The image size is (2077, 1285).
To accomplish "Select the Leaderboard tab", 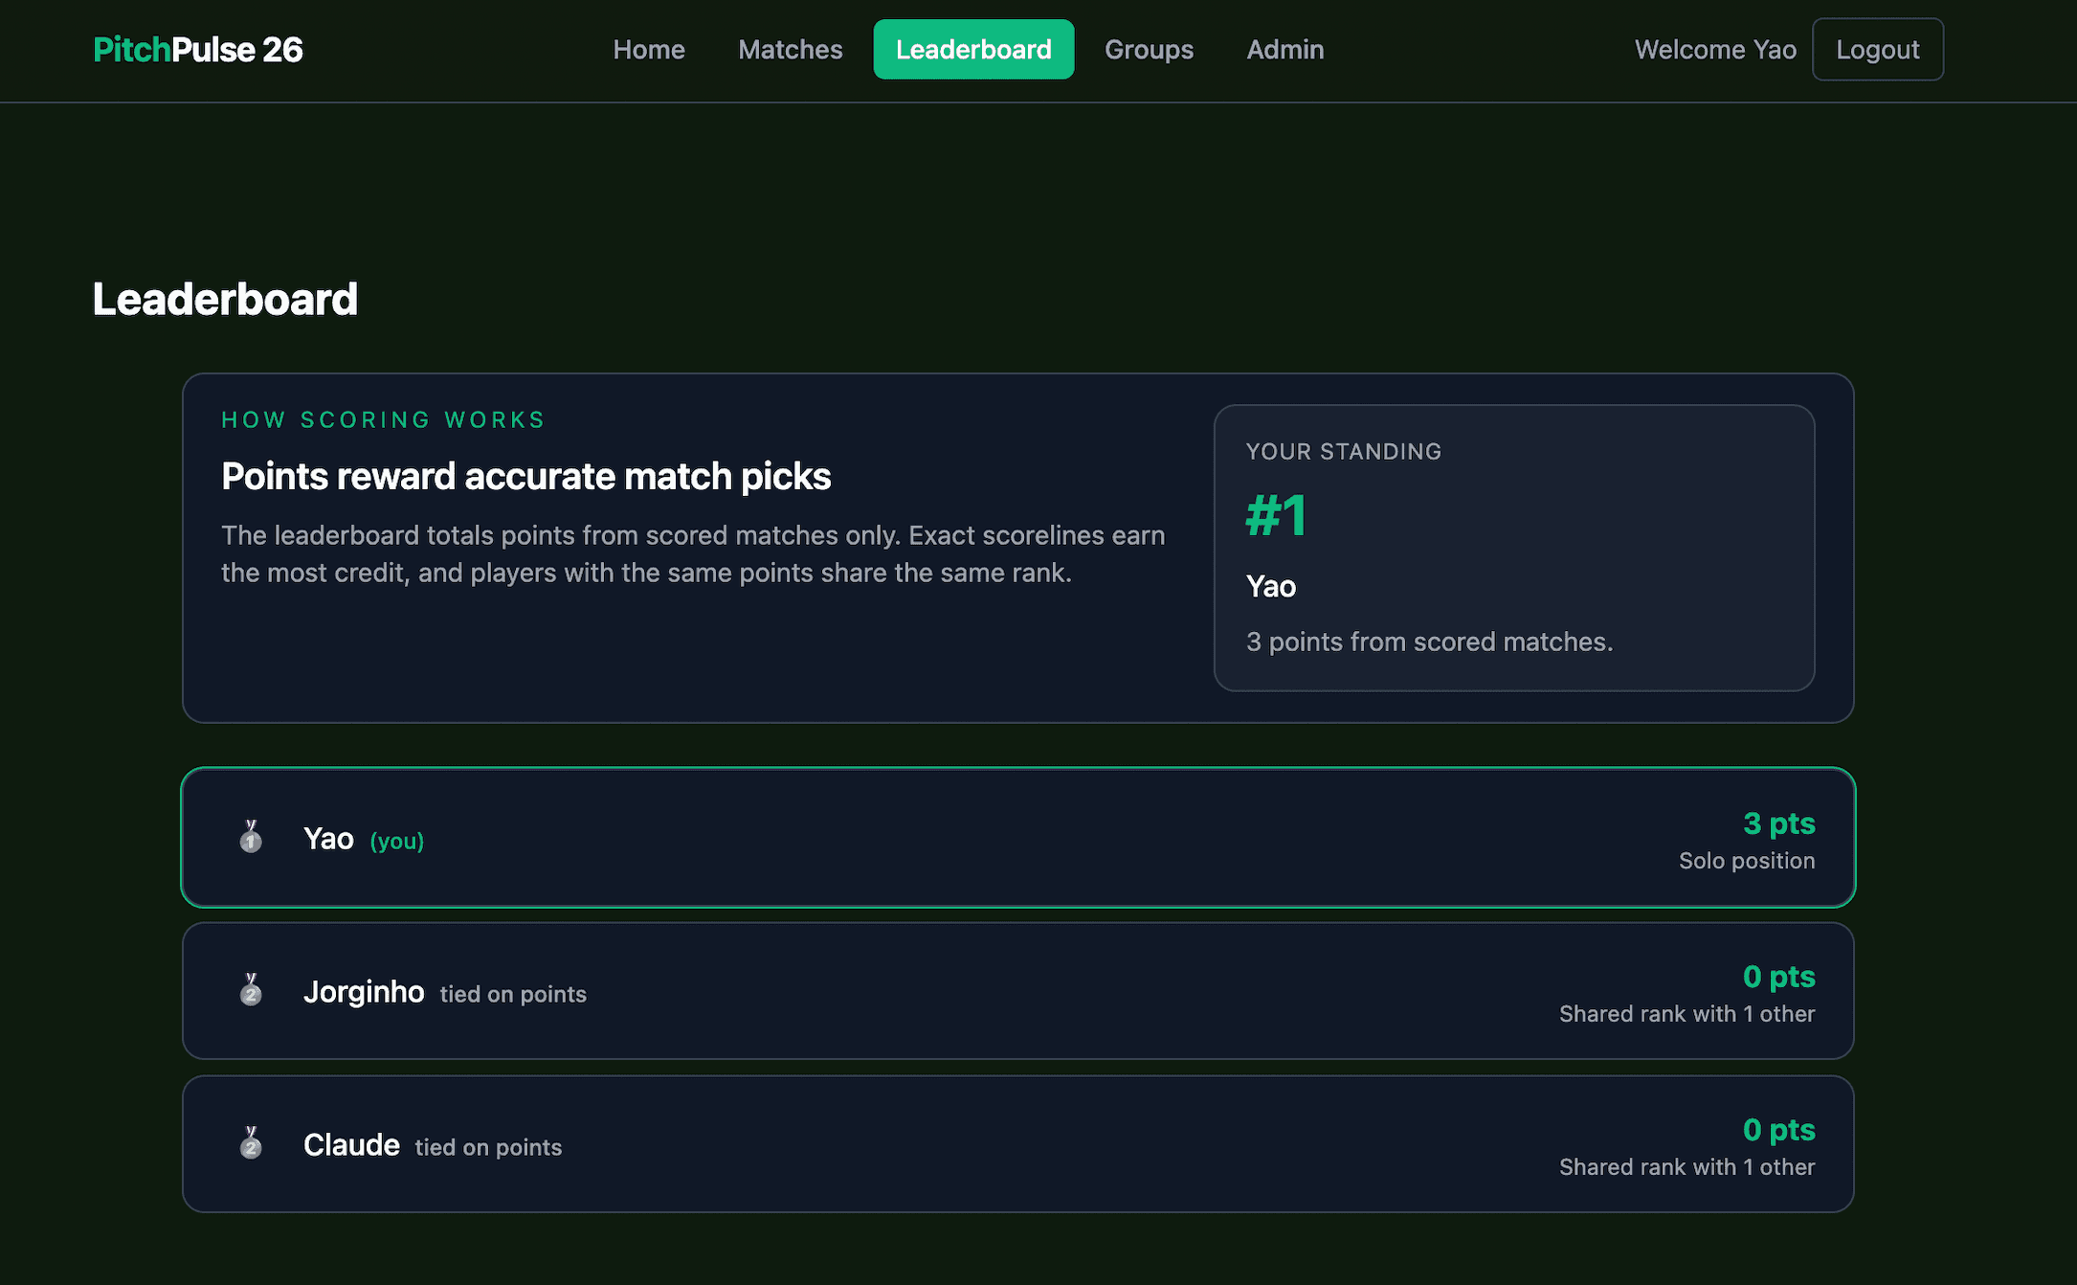I will [973, 50].
